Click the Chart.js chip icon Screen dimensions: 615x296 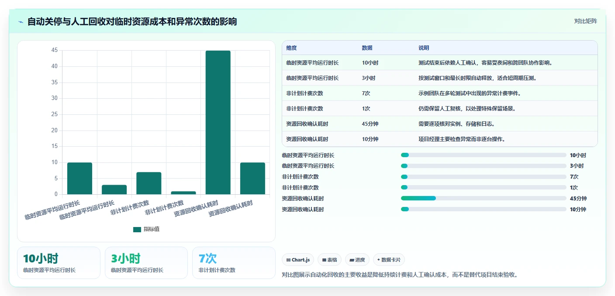[288, 260]
